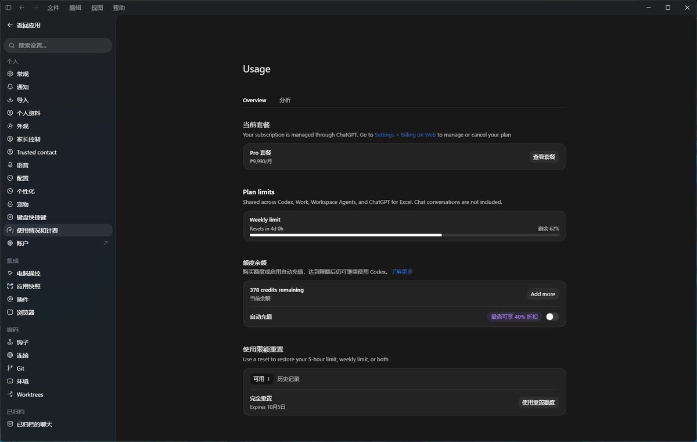This screenshot has height=442, width=697.
Task: Select the Overview tab
Action: 254,100
